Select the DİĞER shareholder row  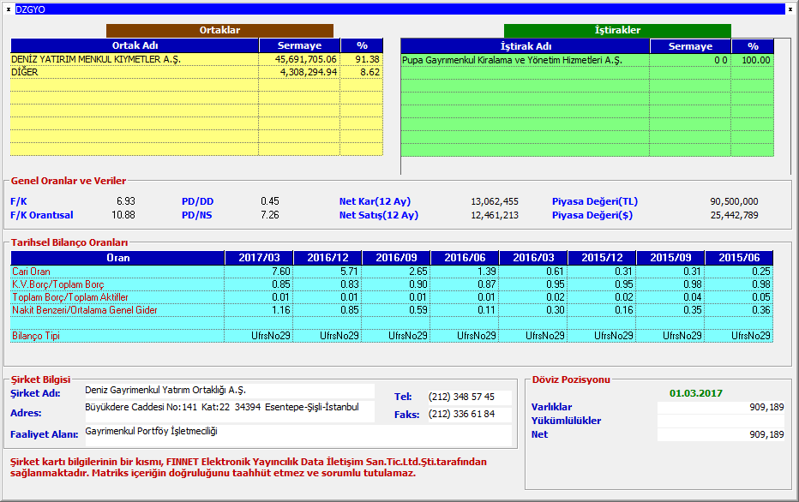pyautogui.click(x=196, y=72)
